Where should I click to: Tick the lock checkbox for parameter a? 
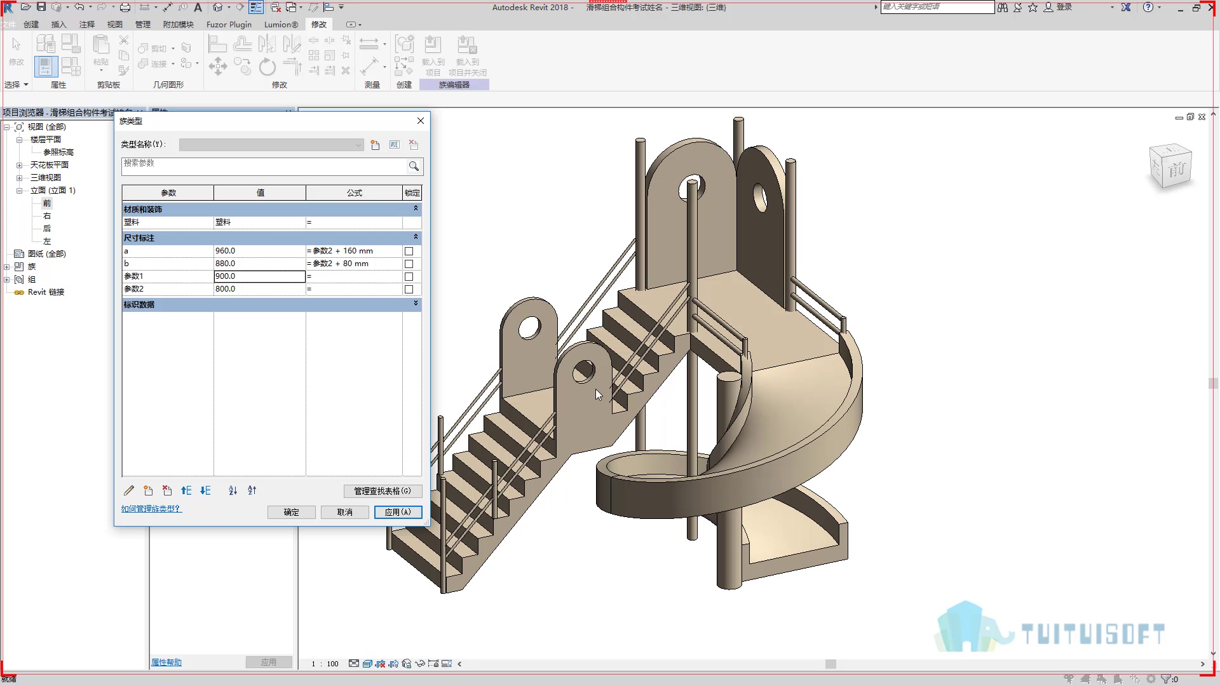pyautogui.click(x=409, y=251)
